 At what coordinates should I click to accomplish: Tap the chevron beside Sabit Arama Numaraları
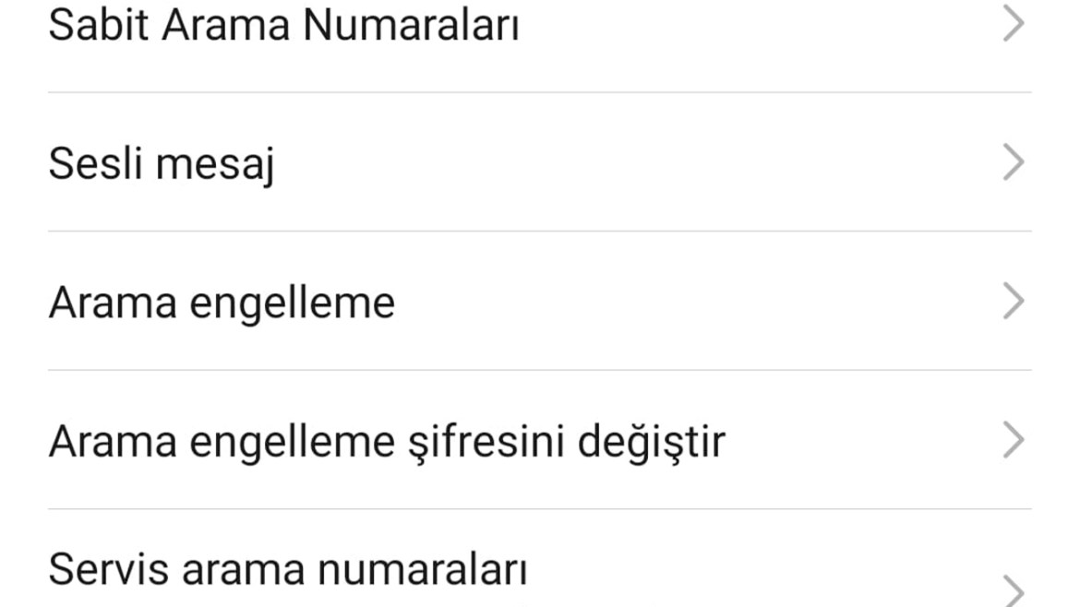click(1013, 25)
